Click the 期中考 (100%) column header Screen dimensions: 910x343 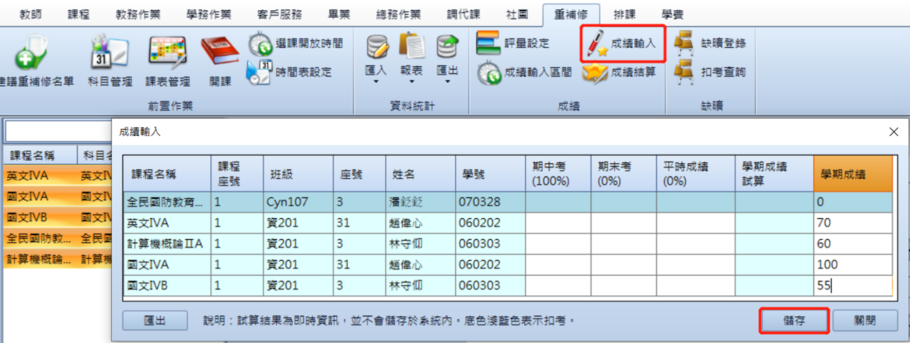click(x=558, y=174)
